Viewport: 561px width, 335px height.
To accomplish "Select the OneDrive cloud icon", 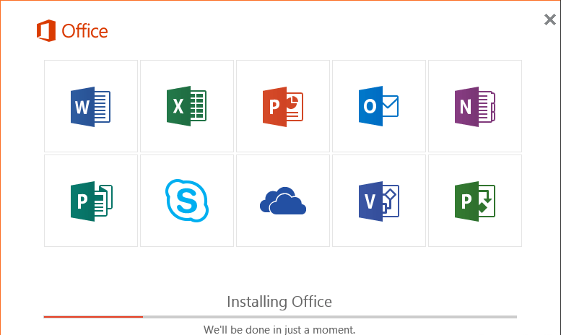I will click(282, 201).
